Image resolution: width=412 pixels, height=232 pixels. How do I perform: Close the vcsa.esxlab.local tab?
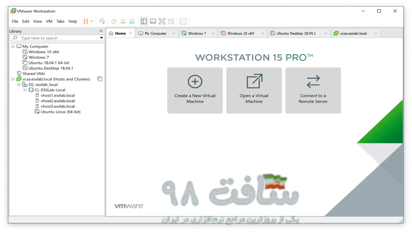[x=376, y=33]
